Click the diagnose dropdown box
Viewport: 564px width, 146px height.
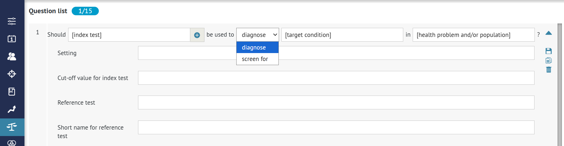[258, 35]
